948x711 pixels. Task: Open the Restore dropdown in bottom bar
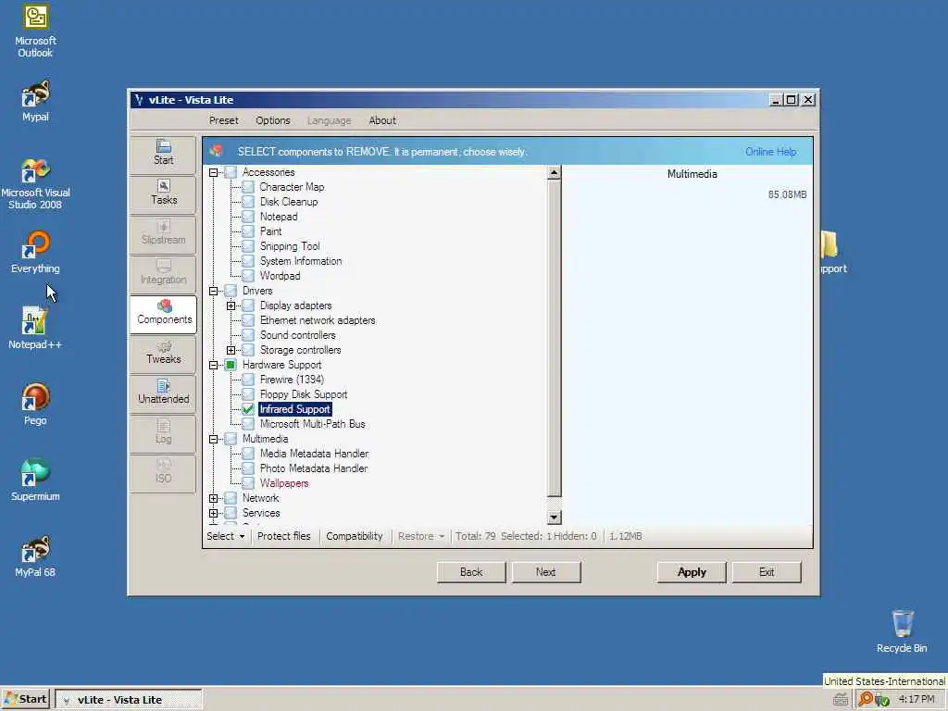pos(421,536)
